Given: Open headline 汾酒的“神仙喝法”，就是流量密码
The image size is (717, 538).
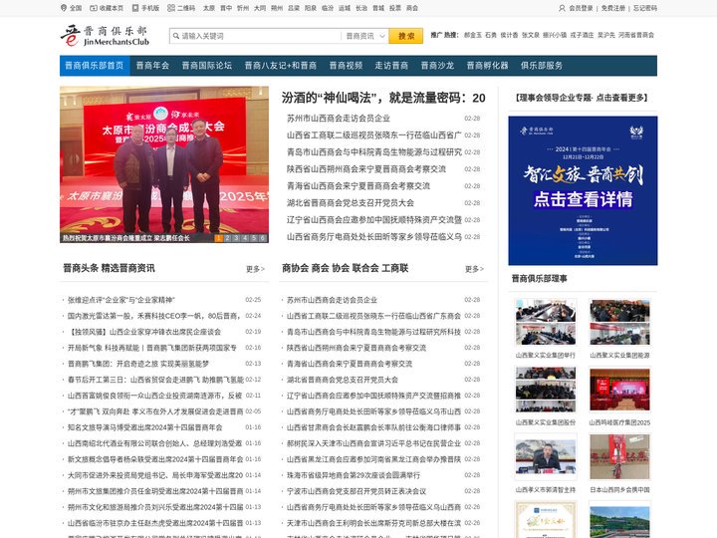Looking at the screenshot, I should 383,98.
